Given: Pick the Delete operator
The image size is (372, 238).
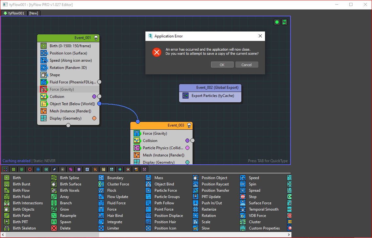Looking at the screenshot, I should coord(61,228).
